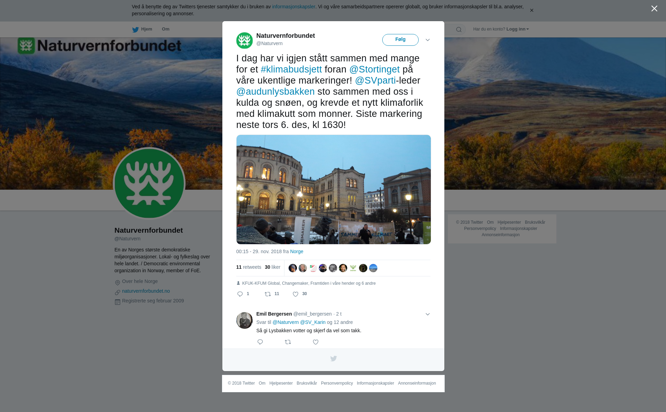View the Stortinget photo in the tweet
This screenshot has height=412, width=666.
[x=334, y=189]
